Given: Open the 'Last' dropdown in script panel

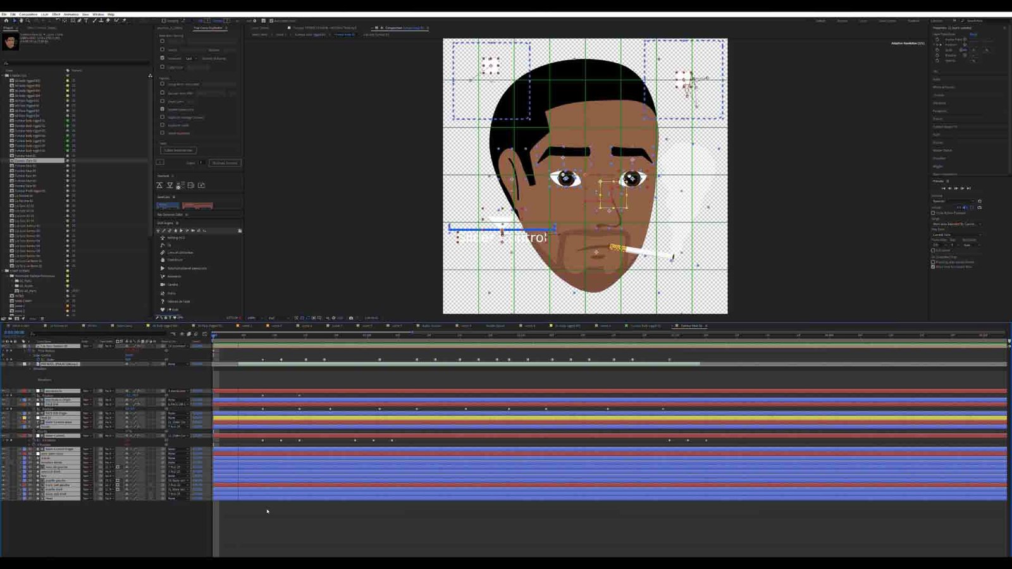Looking at the screenshot, I should pos(190,58).
